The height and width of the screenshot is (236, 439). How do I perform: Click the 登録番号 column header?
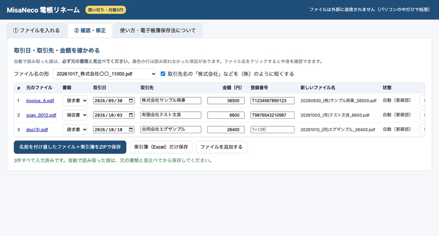coord(259,88)
